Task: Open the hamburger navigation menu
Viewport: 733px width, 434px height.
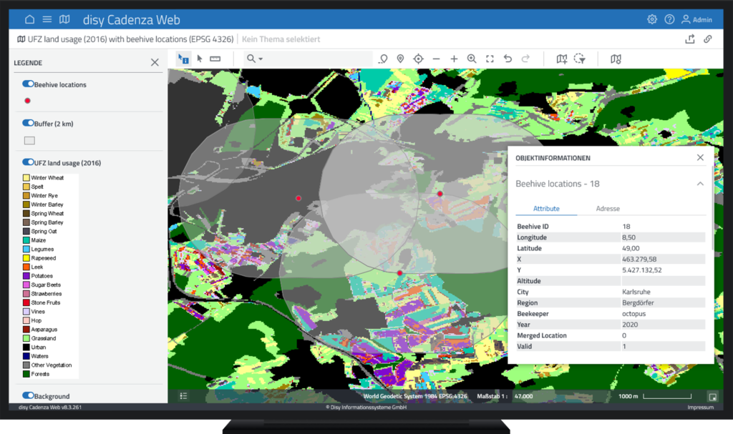Action: pyautogui.click(x=47, y=19)
